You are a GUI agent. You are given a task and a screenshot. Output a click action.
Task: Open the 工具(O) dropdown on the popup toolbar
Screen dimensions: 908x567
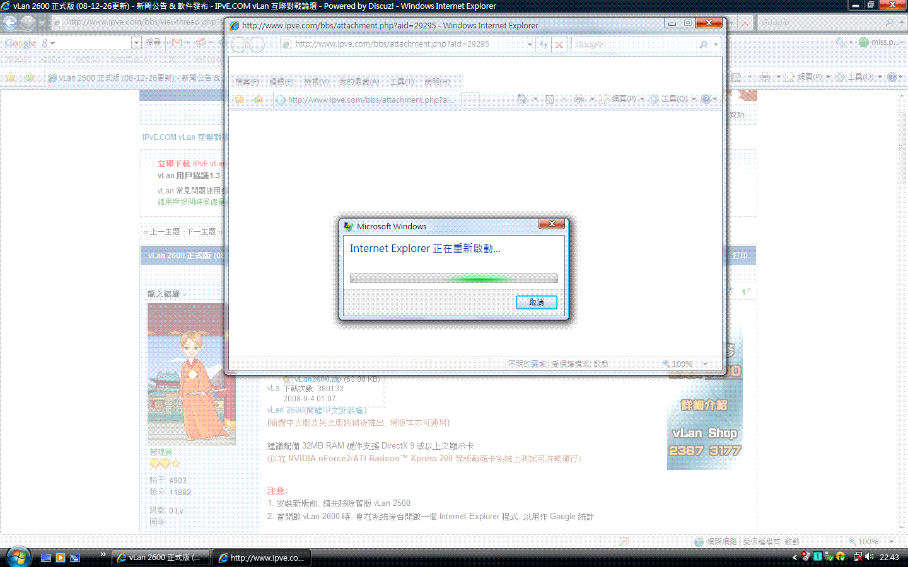[x=677, y=99]
